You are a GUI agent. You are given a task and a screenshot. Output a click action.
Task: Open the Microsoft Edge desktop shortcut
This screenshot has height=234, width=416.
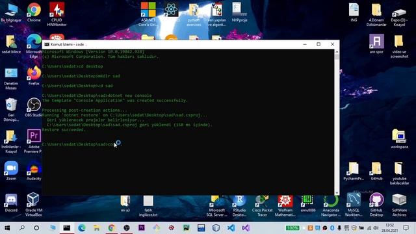(x=34, y=45)
